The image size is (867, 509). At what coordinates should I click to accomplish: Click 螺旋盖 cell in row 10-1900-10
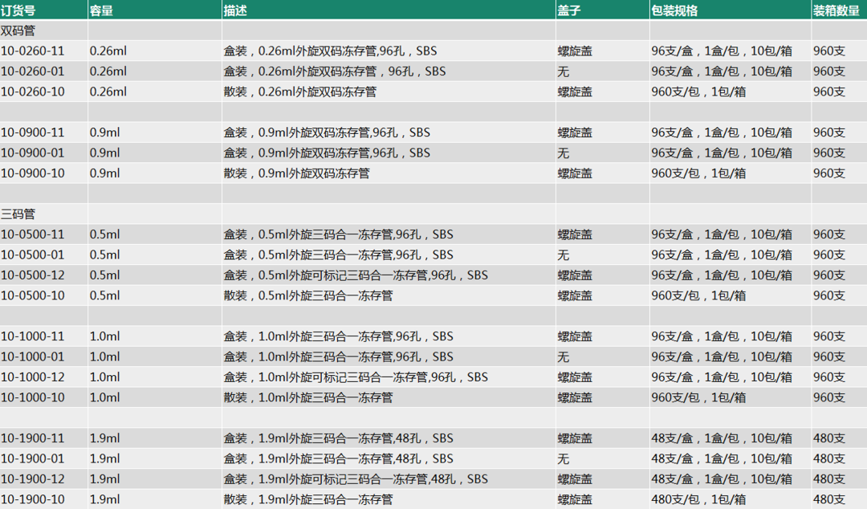[575, 499]
